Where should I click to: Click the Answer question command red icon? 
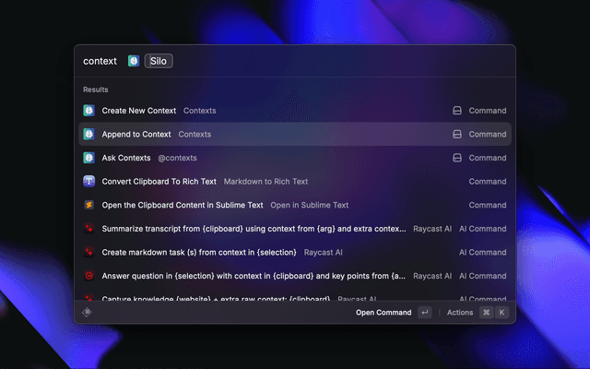click(89, 276)
